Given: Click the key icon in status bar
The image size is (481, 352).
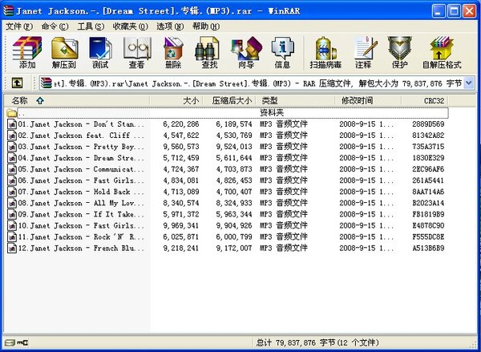Looking at the screenshot, I should (22, 342).
